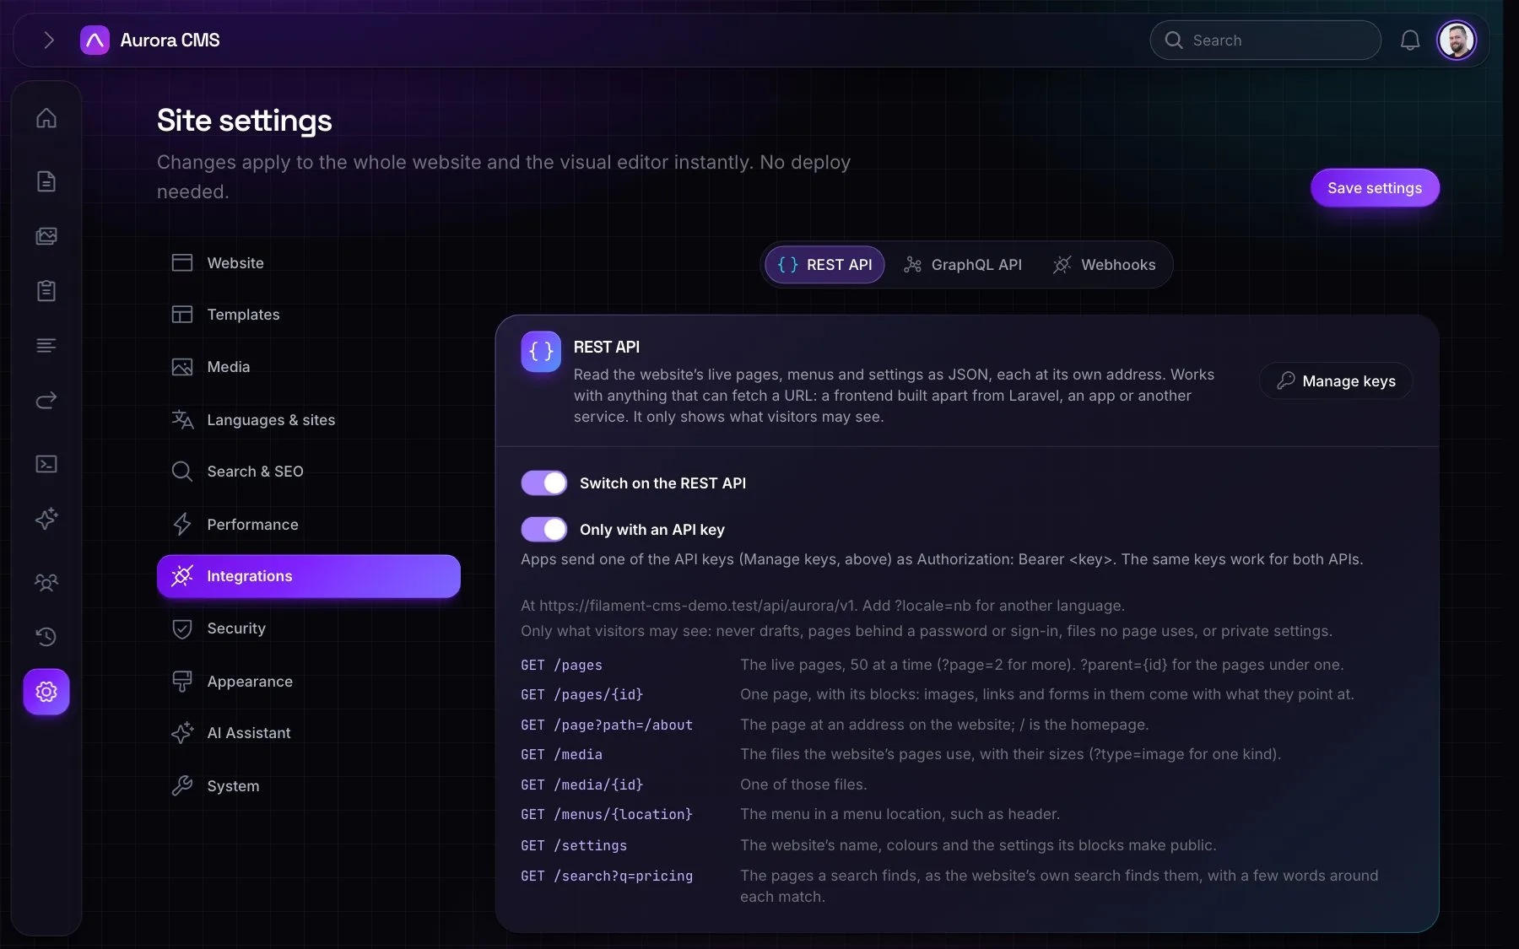The width and height of the screenshot is (1519, 949).
Task: Click the Aurora CMS logo icon
Action: [x=95, y=40]
